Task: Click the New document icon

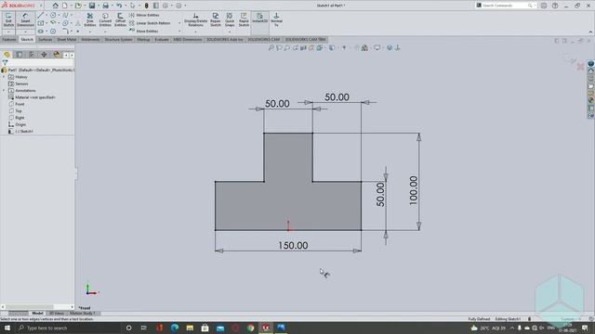Action: pyautogui.click(x=65, y=6)
